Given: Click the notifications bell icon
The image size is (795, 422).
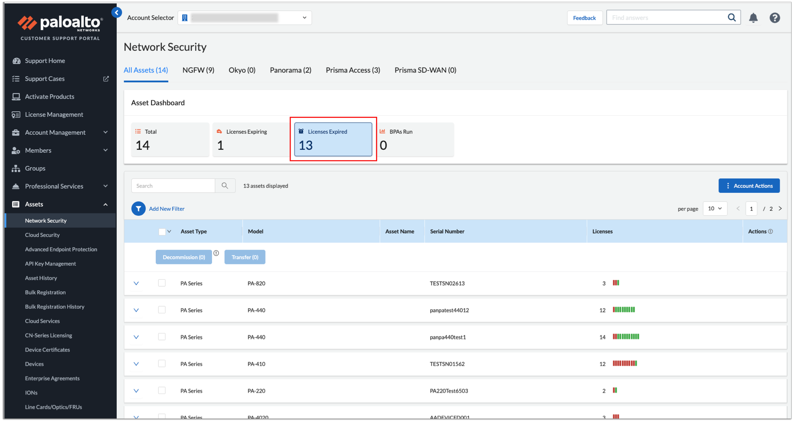Looking at the screenshot, I should 754,18.
